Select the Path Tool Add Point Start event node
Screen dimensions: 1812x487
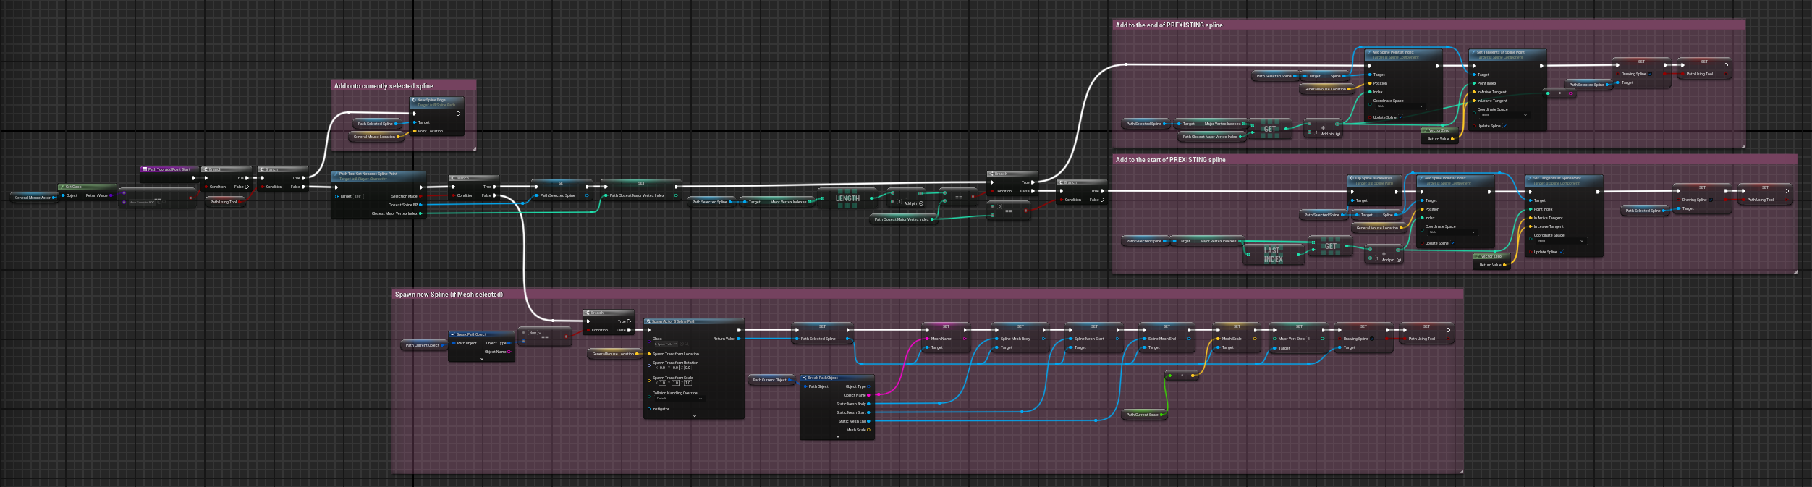[169, 169]
